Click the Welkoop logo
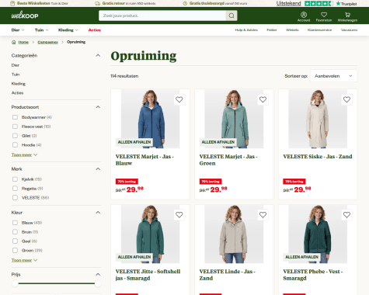This screenshot has width=369, height=295. tap(25, 16)
